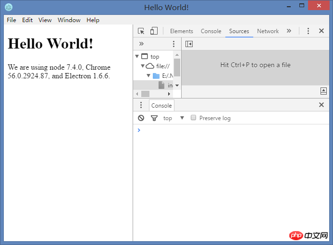
Task: Click the navigator vertical scrollbar thumb
Action: point(177,68)
